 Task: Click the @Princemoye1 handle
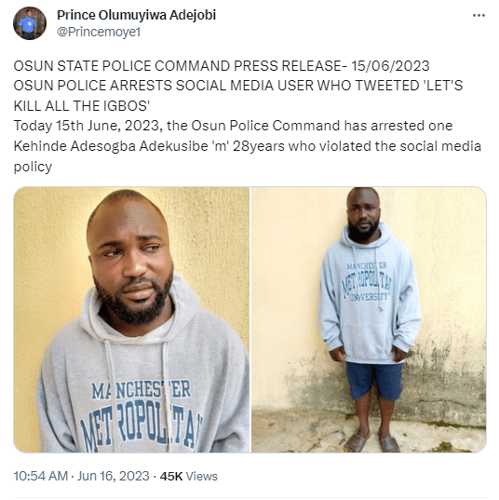click(x=99, y=32)
